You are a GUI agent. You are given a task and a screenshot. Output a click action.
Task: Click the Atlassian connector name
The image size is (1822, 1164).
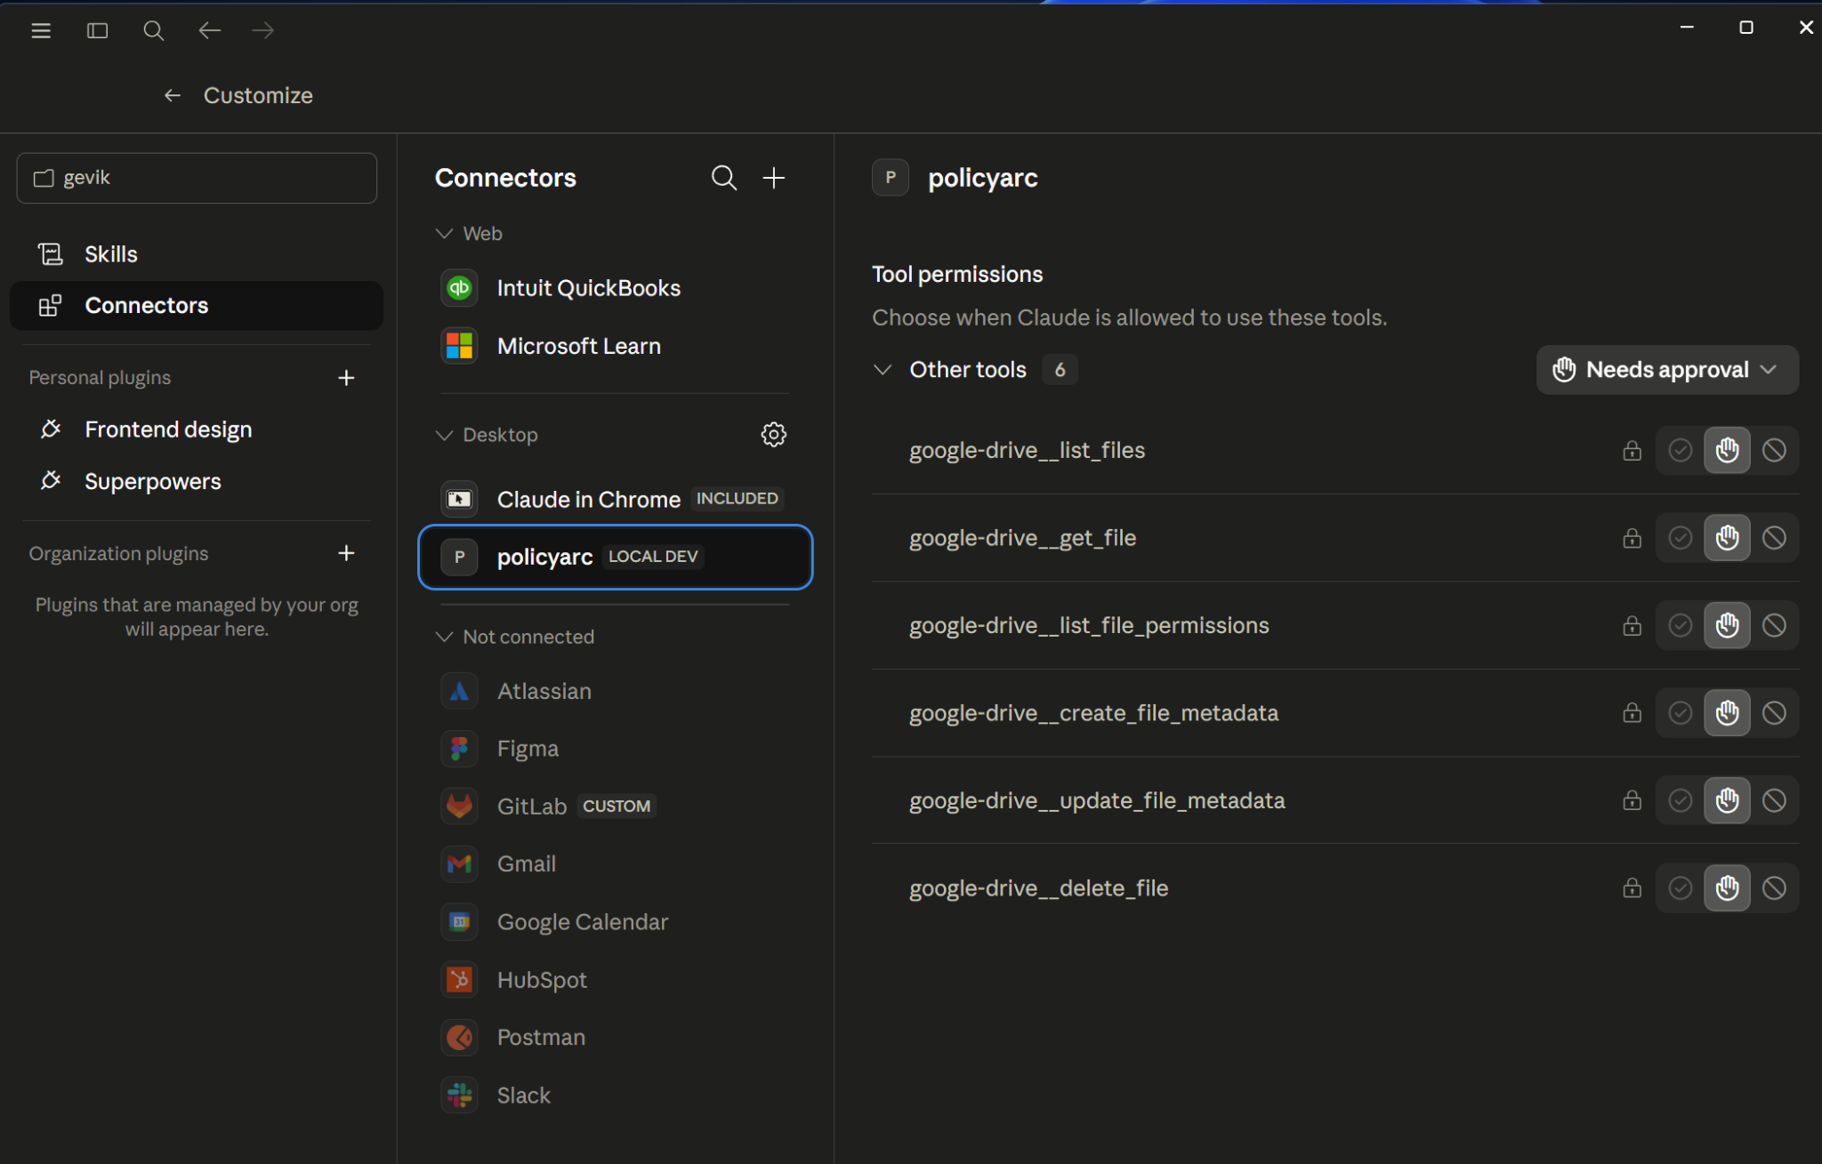[x=544, y=691]
